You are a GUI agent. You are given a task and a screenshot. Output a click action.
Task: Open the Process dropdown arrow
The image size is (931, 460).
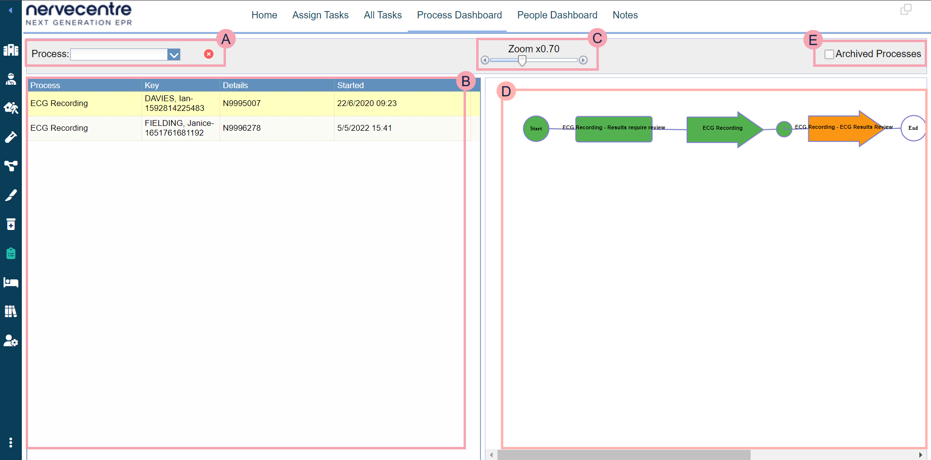pos(174,55)
